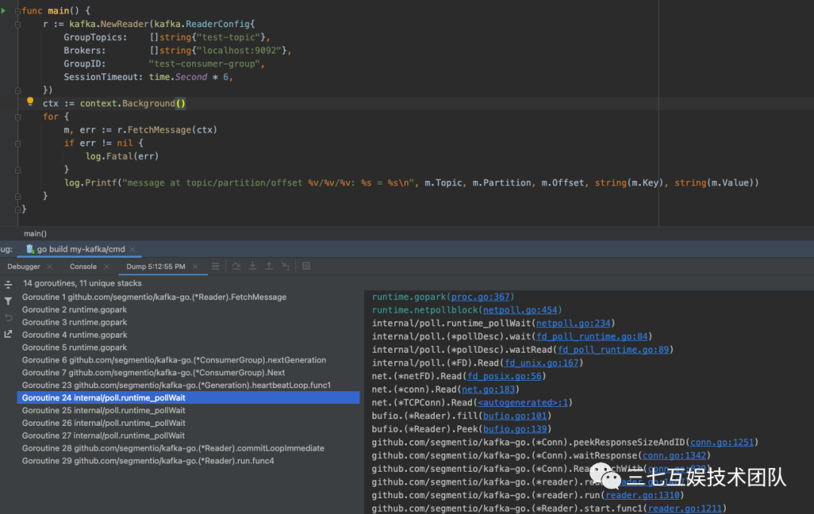Select Goroutine 28 commitLoopImmediate row
The image size is (814, 514).
pyautogui.click(x=188, y=448)
